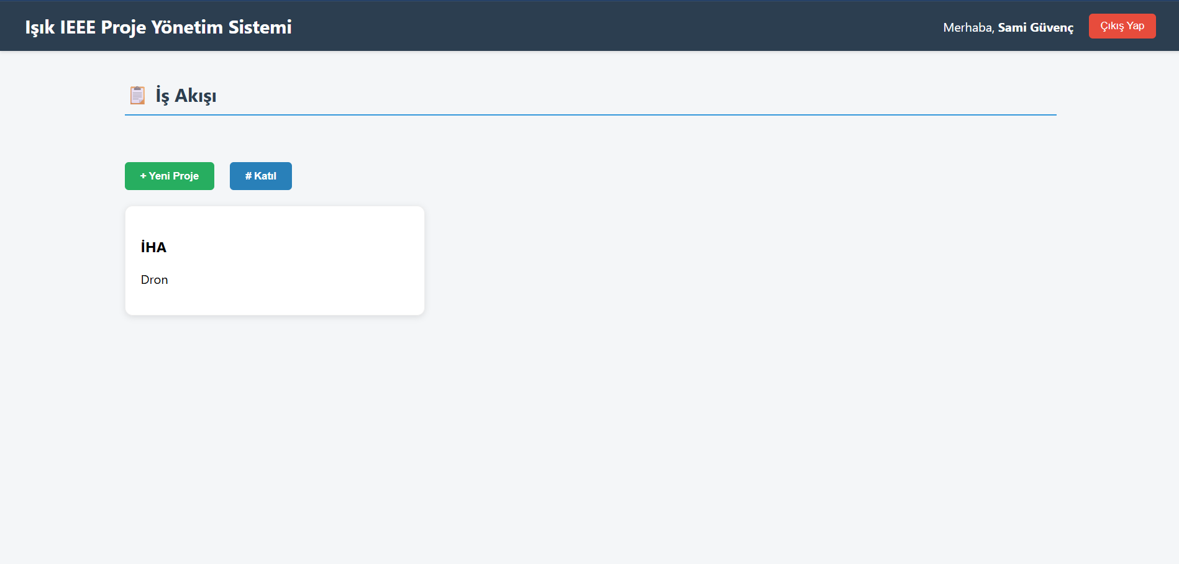Screen dimensions: 1179x564
Task: Click the Dron description text
Action: coord(154,280)
